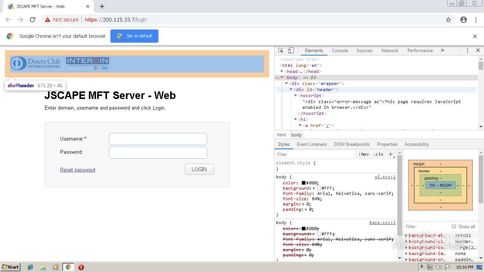Viewport: 484px width, 272px height.
Task: Click the styles Filter input
Action: coord(316,154)
